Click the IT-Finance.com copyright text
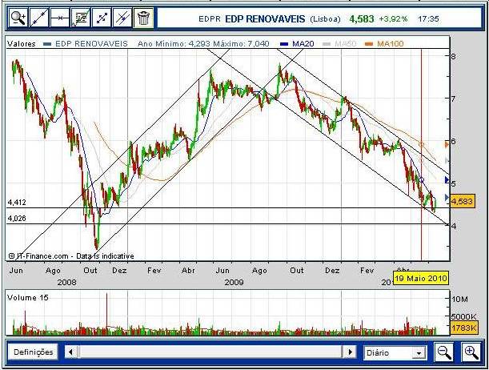 tap(71, 256)
